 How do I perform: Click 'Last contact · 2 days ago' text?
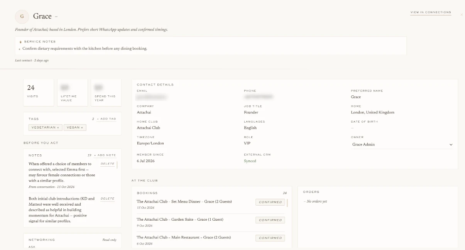32,61
